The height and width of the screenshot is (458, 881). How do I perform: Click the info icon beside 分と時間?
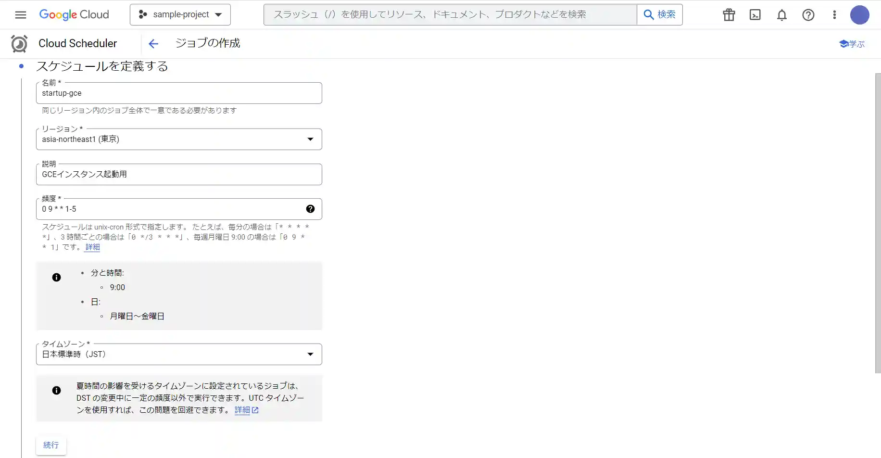pos(56,277)
